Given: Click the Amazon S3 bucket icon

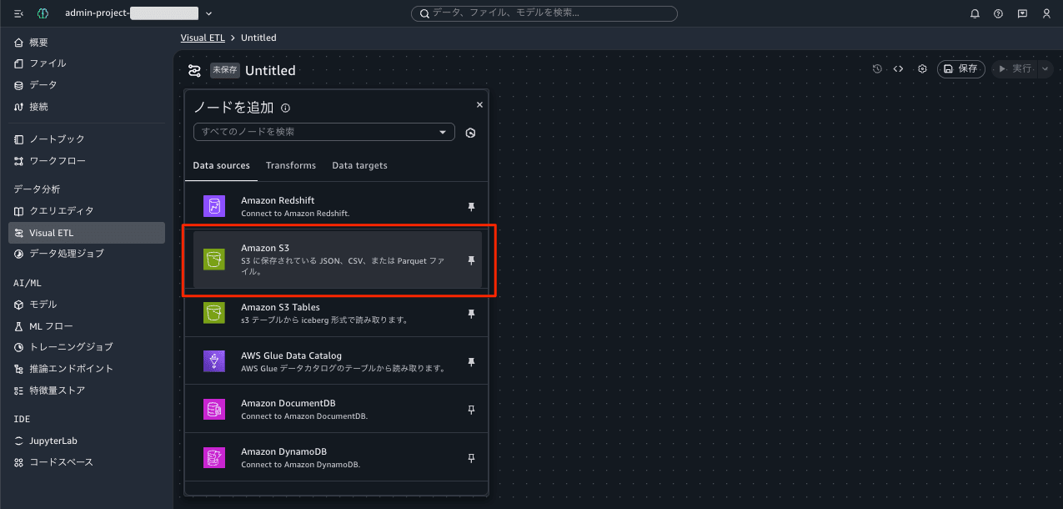Looking at the screenshot, I should pos(214,260).
